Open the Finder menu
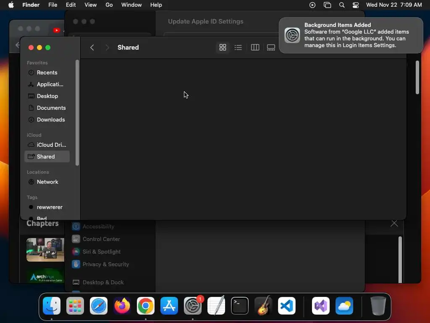The height and width of the screenshot is (323, 430). point(31,5)
